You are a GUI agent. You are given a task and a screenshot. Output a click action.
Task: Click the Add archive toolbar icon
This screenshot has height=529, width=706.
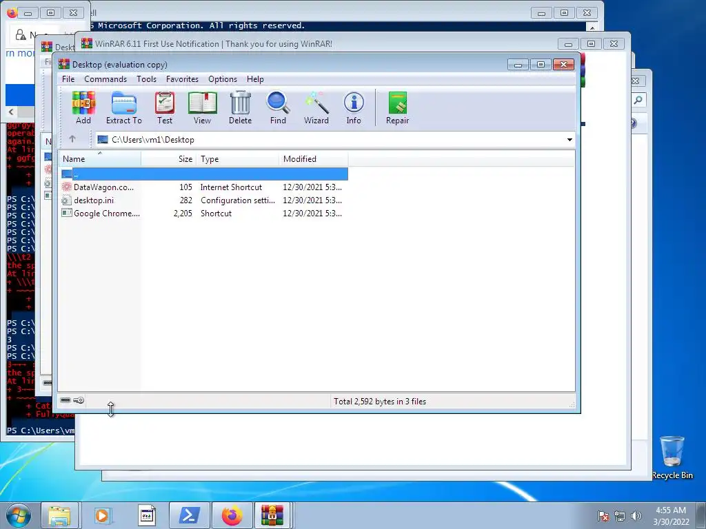(x=83, y=108)
